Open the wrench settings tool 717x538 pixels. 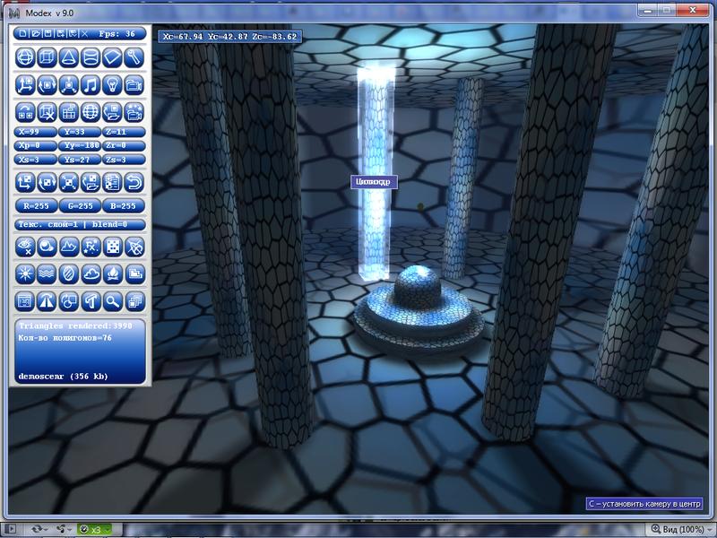[134, 57]
